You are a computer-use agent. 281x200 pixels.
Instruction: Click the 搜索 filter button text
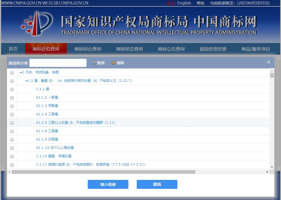(x=101, y=63)
